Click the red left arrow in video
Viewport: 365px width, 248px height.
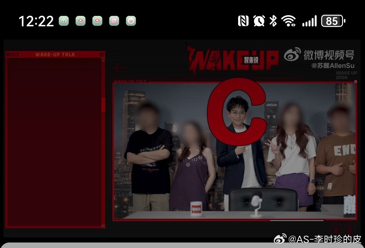coord(121,68)
